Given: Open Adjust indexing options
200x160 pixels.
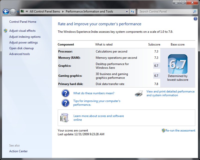Looking at the screenshot, I should pyautogui.click(x=25, y=37).
